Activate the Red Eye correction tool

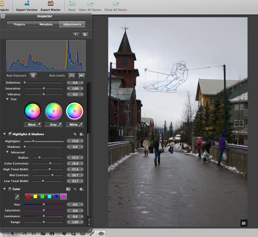point(101,234)
